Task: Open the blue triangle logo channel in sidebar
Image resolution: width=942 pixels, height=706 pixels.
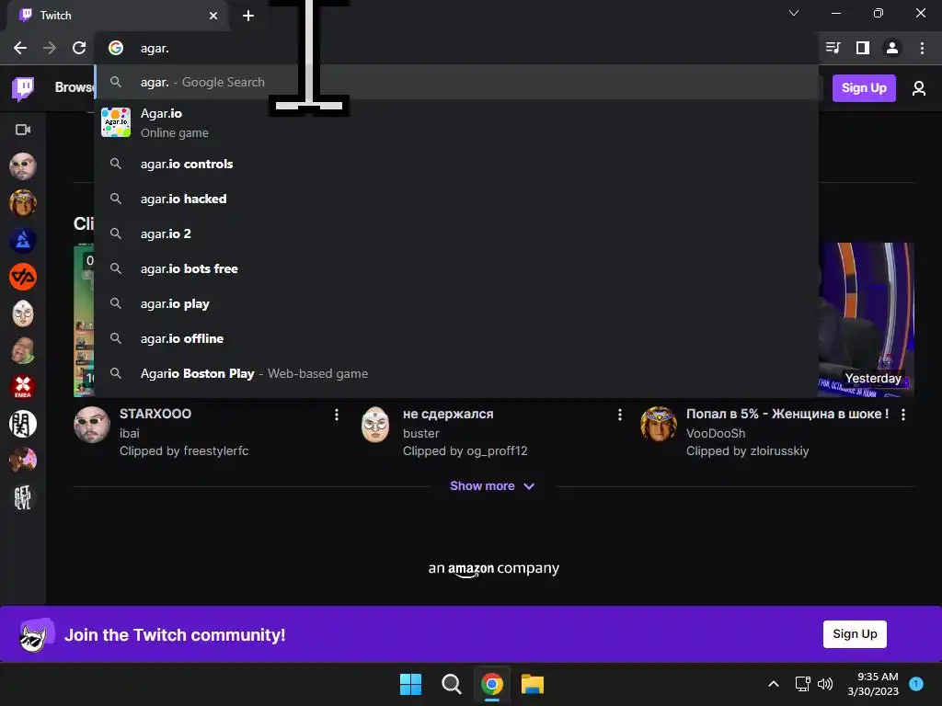Action: pos(23,240)
